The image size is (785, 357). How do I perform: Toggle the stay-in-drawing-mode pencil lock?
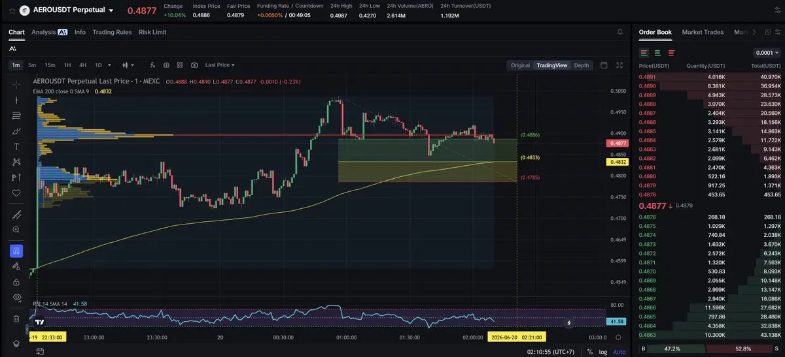coord(16,266)
